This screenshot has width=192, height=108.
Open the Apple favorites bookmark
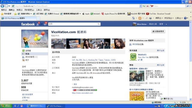(86, 14)
